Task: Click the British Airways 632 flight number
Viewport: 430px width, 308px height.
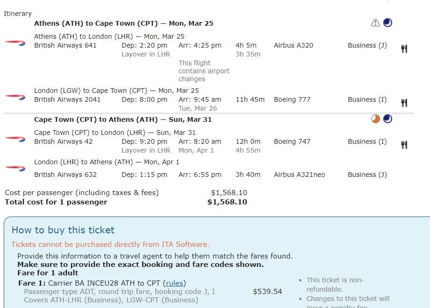Action: [x=65, y=175]
